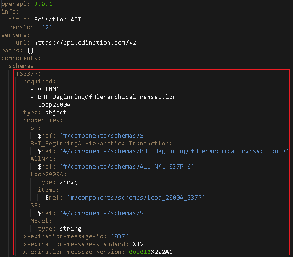293x257 pixels.
Task: Click the AllNM1 property key
Action: click(x=43, y=159)
